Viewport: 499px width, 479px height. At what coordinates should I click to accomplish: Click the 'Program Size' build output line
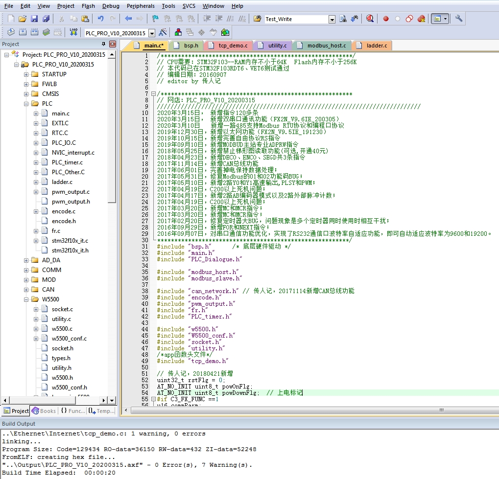(x=129, y=450)
